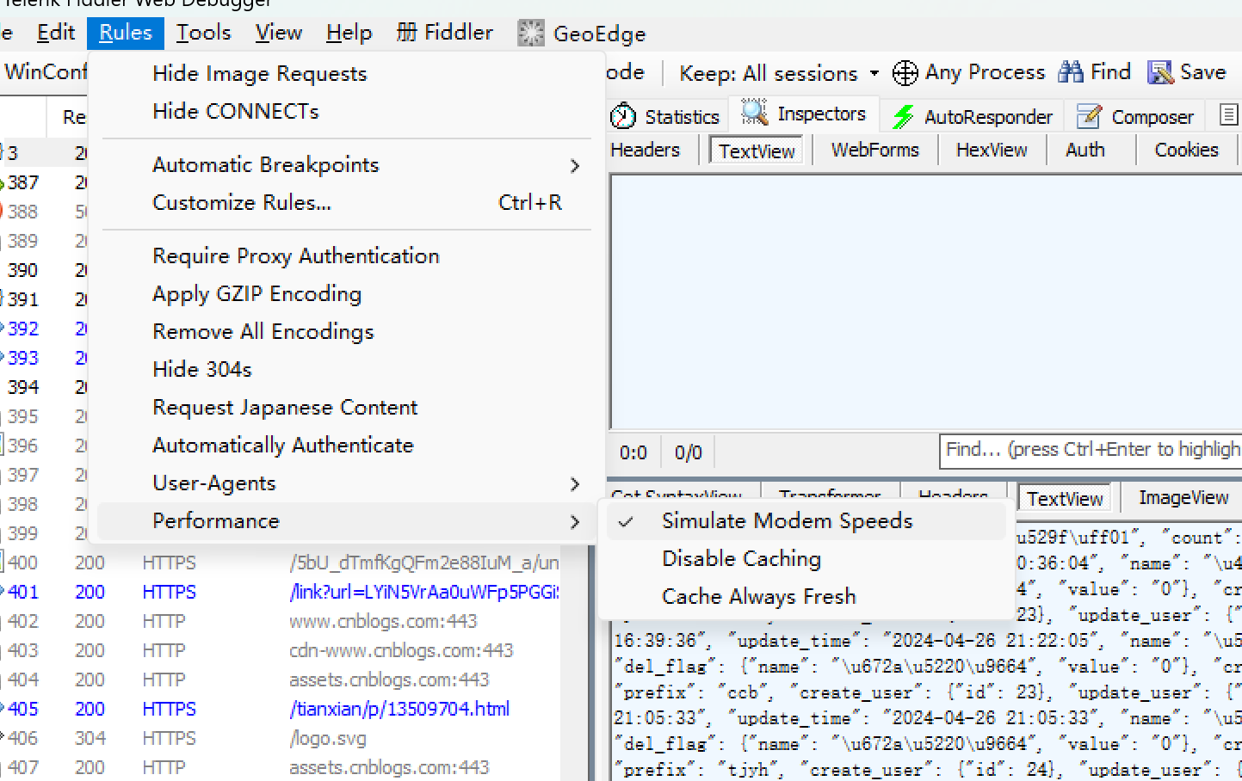Viewport: 1242px width, 781px height.
Task: Click the document icon right of Composer
Action: pyautogui.click(x=1228, y=114)
